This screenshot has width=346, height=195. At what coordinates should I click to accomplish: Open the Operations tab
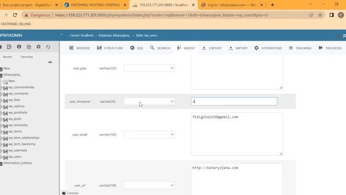coord(268,48)
